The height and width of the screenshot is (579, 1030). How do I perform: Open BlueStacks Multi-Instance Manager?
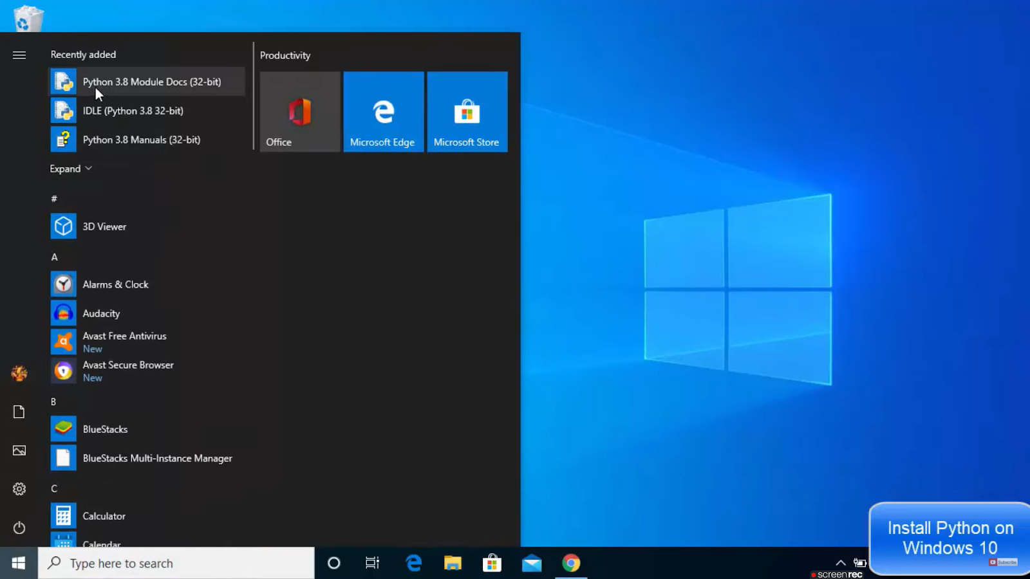pos(147,458)
